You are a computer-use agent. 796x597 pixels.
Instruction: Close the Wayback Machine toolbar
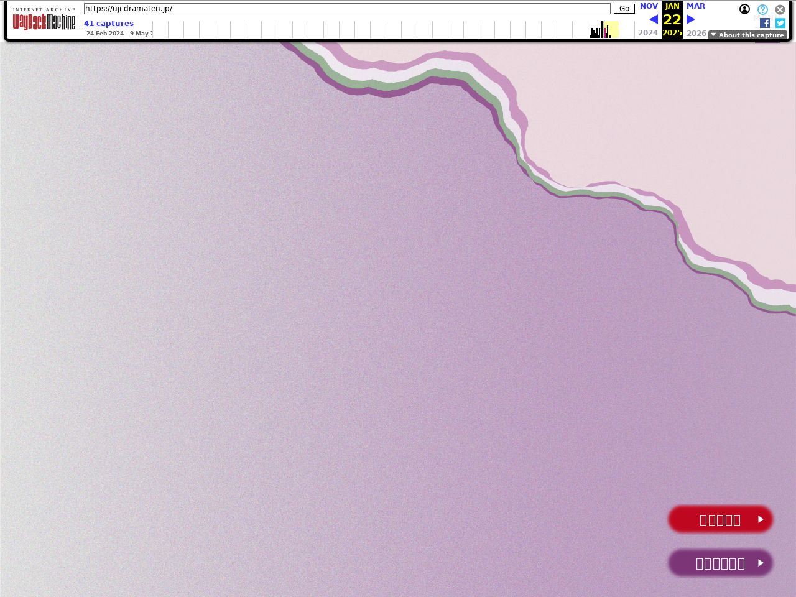[780, 10]
